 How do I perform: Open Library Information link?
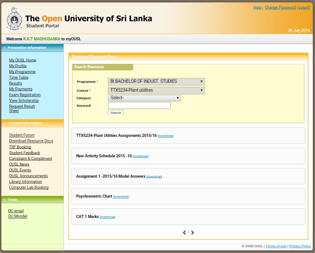[x=25, y=182]
